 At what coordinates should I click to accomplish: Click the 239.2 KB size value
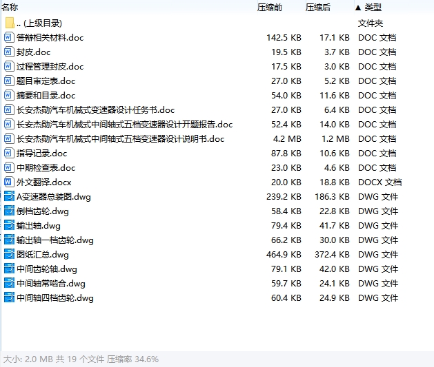pos(284,197)
